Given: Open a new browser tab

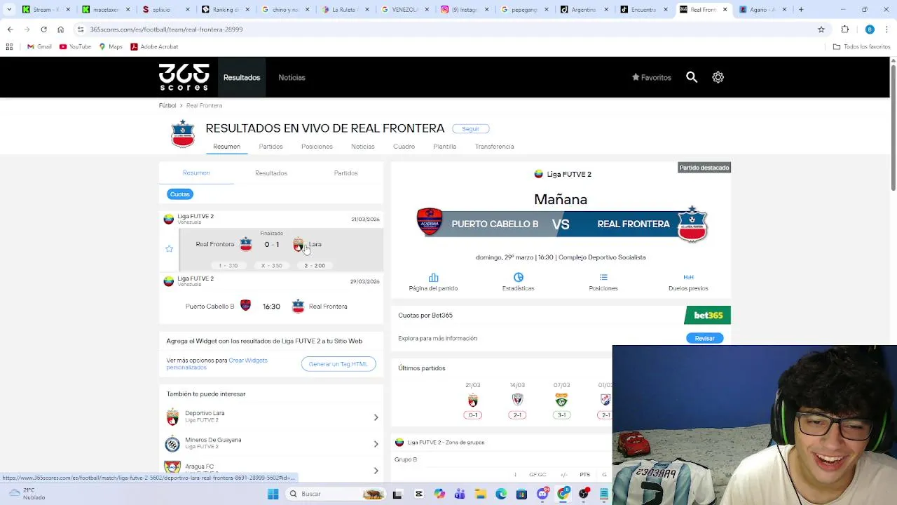Looking at the screenshot, I should [801, 9].
